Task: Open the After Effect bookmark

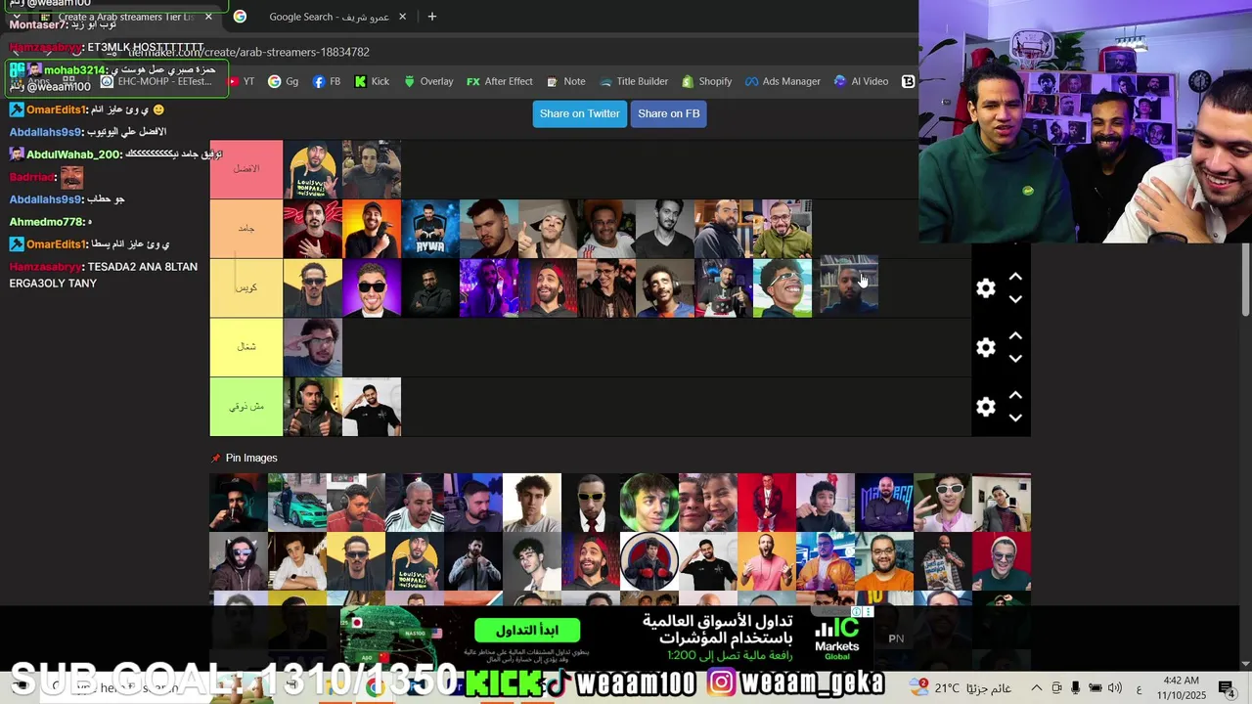Action: (500, 81)
